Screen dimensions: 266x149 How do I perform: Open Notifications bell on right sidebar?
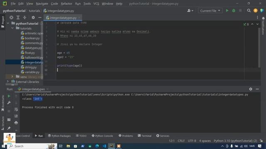(263, 18)
